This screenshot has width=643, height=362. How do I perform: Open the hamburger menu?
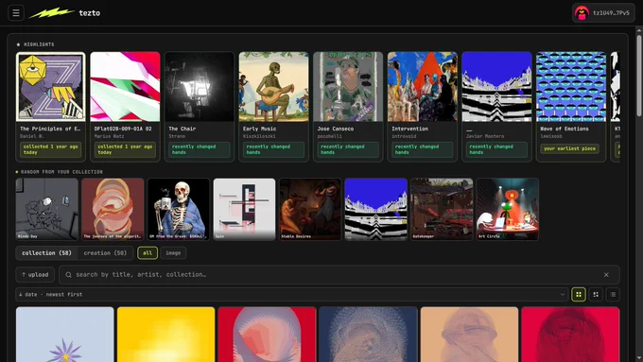pyautogui.click(x=16, y=12)
